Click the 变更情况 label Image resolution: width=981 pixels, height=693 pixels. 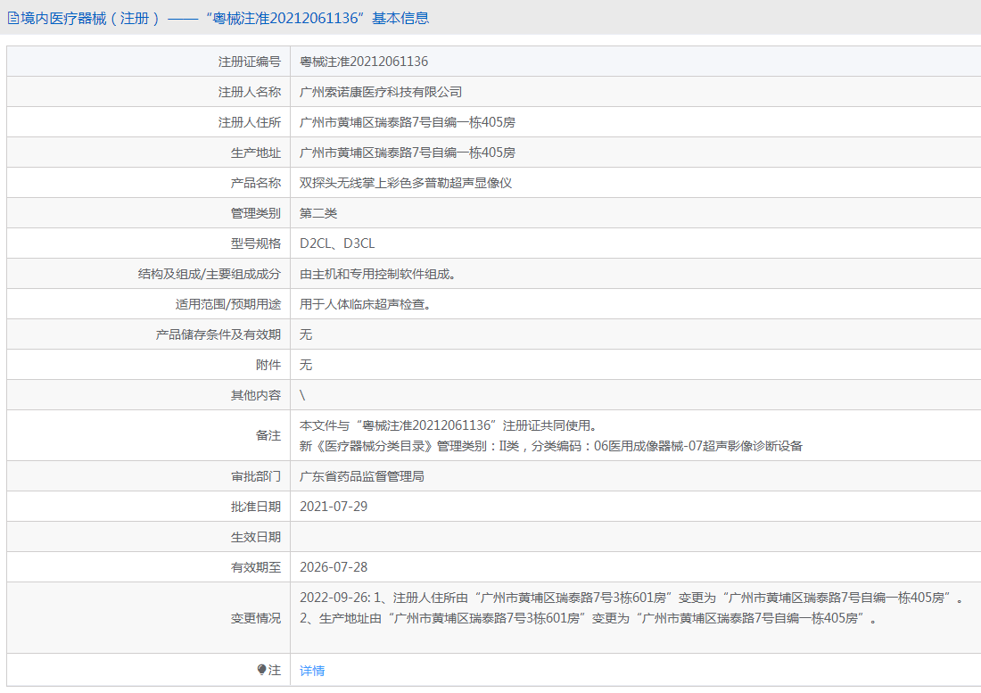255,618
